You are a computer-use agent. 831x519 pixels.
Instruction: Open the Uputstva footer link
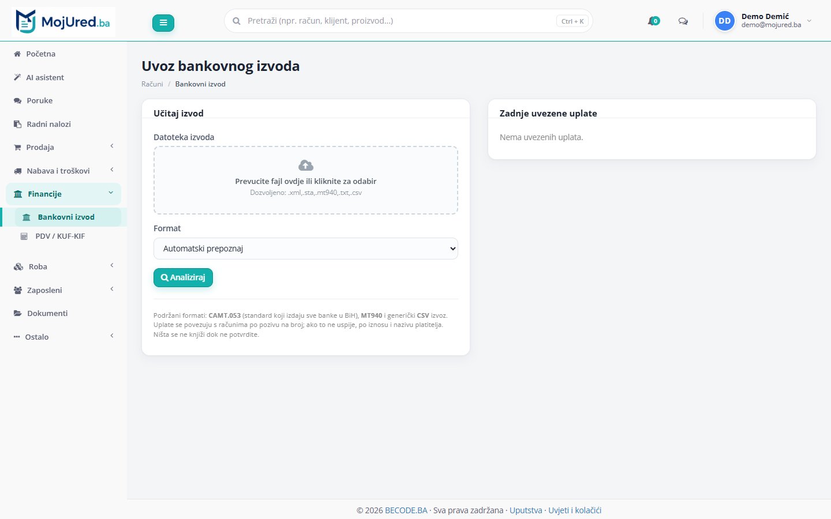[526, 510]
